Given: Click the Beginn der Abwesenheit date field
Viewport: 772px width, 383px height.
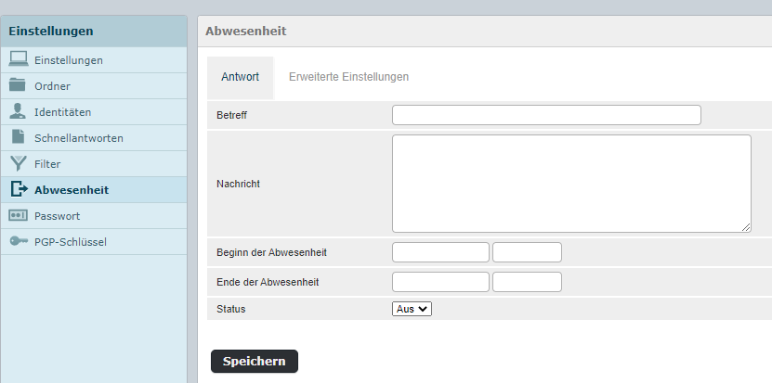Looking at the screenshot, I should (x=440, y=252).
